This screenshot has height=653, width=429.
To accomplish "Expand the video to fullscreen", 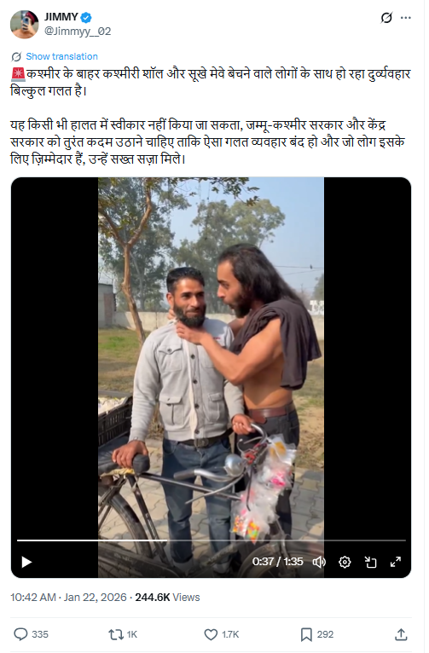I will pos(396,562).
